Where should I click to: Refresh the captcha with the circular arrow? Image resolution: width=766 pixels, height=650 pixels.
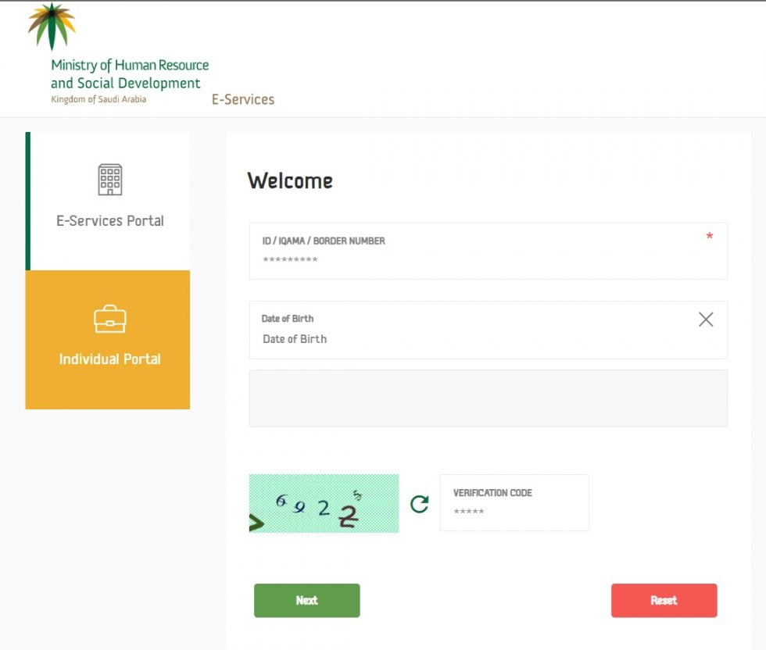(x=420, y=504)
